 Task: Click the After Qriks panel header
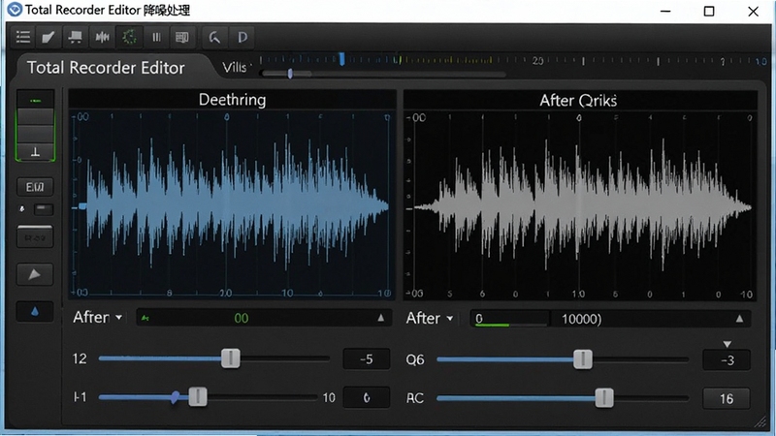[x=578, y=101]
